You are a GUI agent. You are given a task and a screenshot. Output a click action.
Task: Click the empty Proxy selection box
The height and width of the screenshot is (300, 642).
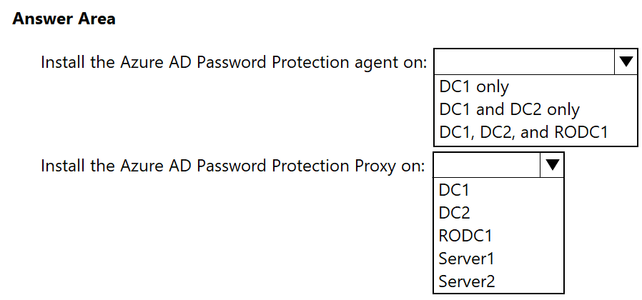(x=486, y=166)
